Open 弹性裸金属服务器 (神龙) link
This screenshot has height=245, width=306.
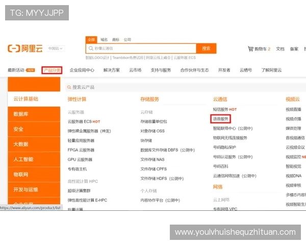pyautogui.click(x=89, y=131)
